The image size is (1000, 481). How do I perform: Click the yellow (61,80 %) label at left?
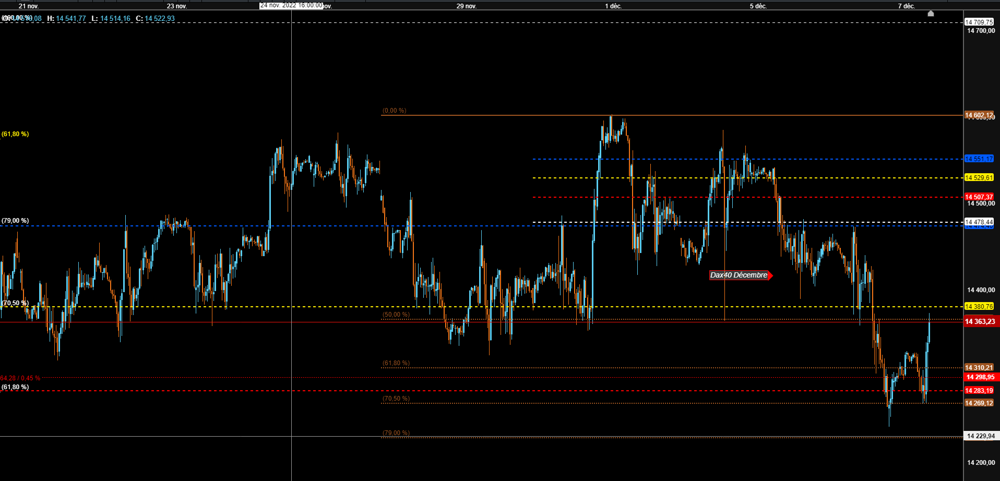(15, 134)
